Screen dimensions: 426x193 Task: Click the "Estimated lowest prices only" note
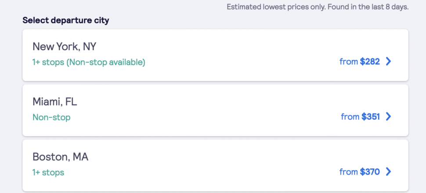317,7
